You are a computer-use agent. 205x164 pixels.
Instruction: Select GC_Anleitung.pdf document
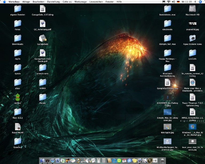[x=43, y=24]
